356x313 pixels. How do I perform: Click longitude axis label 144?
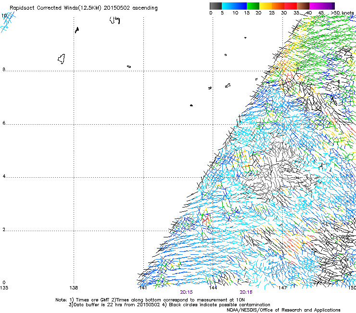tap(213, 288)
